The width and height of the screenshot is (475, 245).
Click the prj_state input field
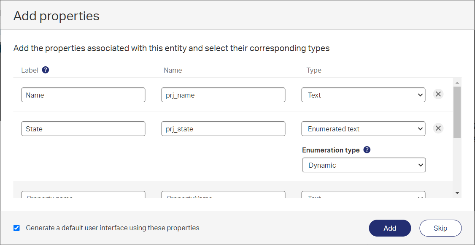(223, 129)
